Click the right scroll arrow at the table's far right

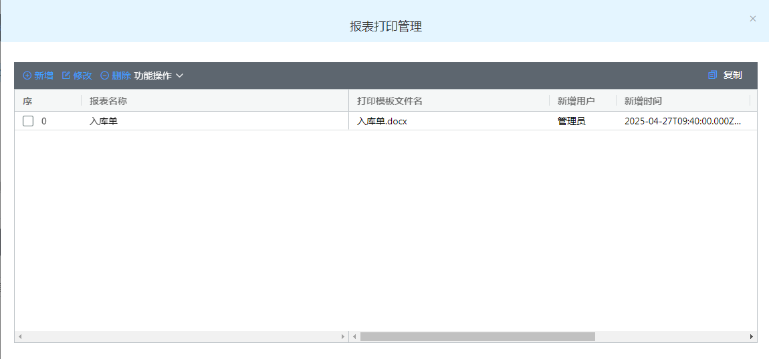pos(752,337)
